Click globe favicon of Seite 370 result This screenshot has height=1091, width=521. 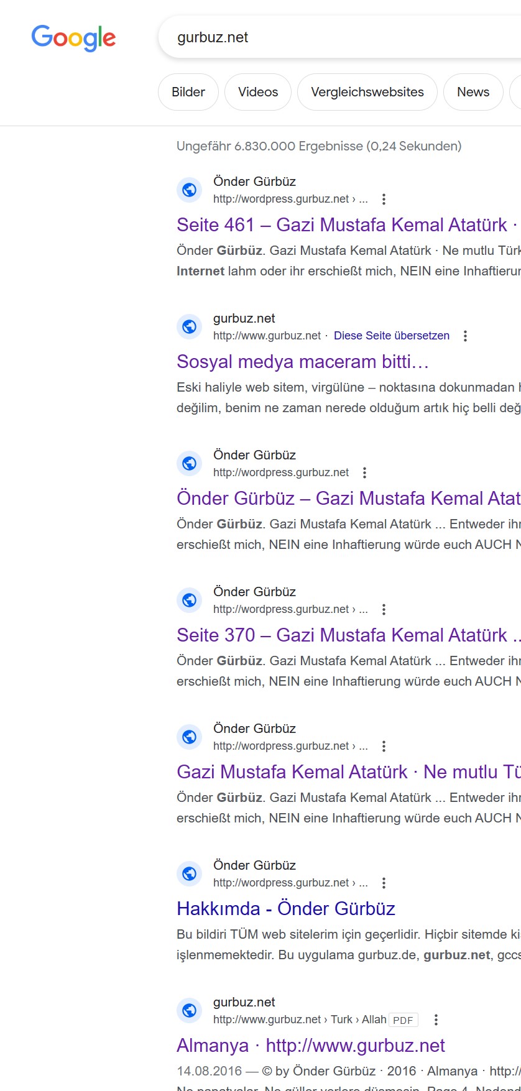tap(190, 601)
